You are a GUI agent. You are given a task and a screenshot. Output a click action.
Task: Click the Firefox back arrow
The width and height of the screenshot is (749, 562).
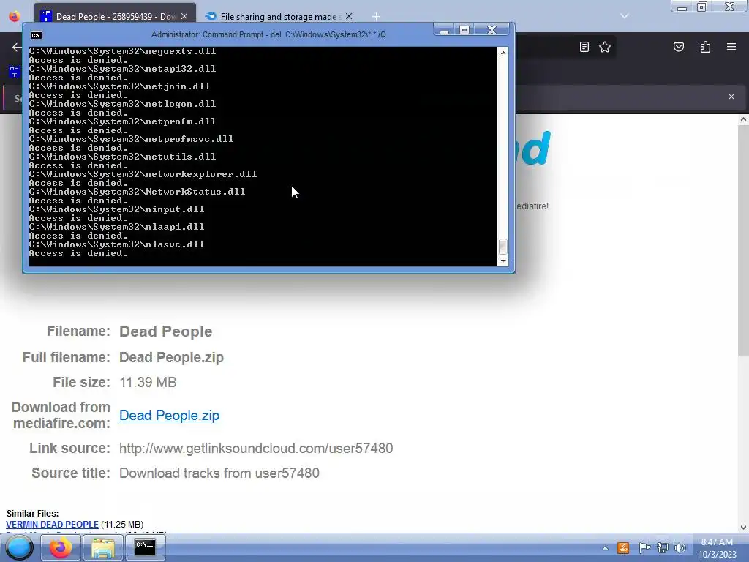tap(17, 47)
